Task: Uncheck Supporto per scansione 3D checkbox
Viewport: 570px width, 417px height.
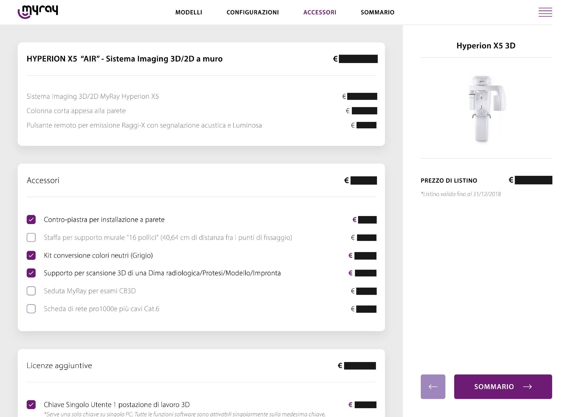Action: [x=31, y=273]
